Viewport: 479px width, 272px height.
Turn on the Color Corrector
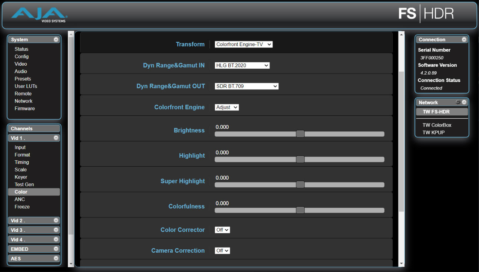click(222, 230)
